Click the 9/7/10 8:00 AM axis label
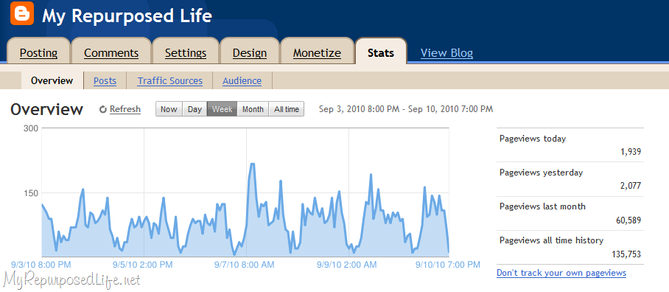 click(245, 265)
